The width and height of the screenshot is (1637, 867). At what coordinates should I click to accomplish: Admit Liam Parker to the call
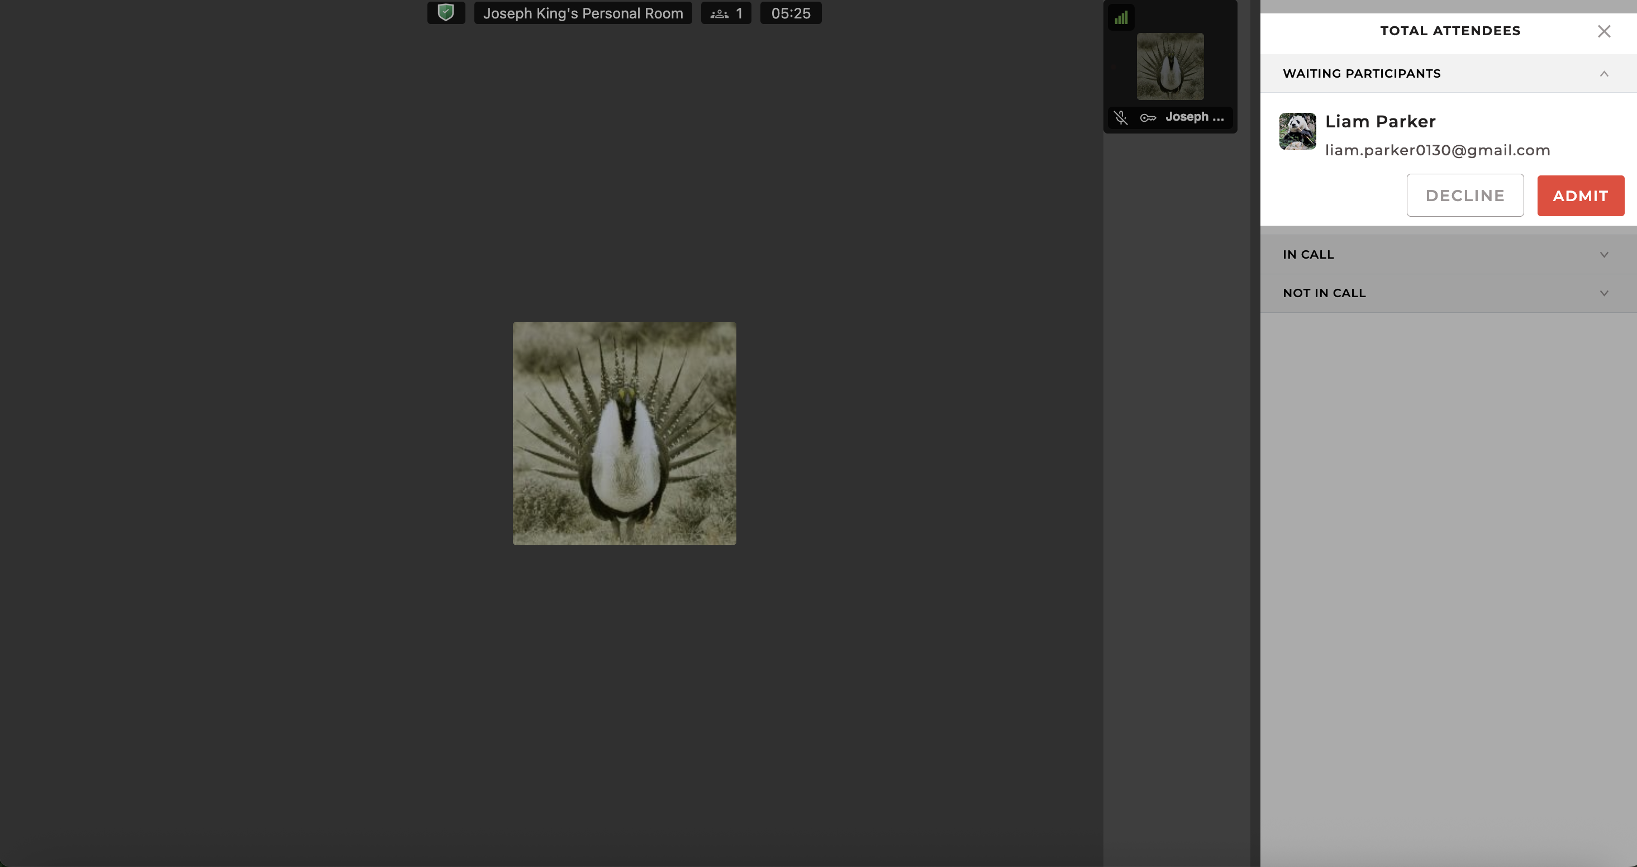point(1580,196)
